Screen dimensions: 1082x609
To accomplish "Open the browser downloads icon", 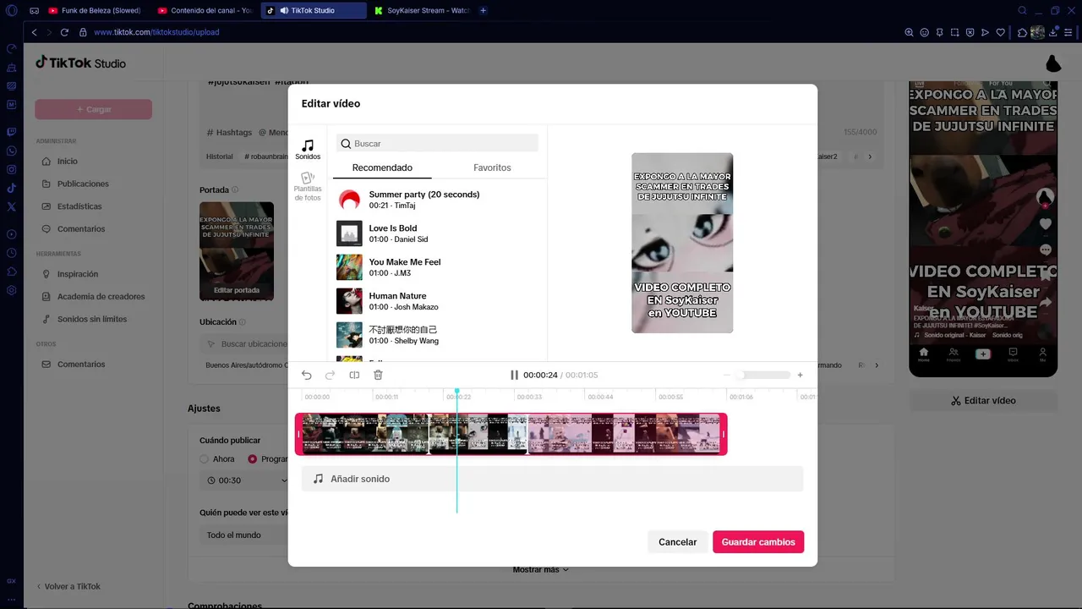I will pyautogui.click(x=1053, y=32).
